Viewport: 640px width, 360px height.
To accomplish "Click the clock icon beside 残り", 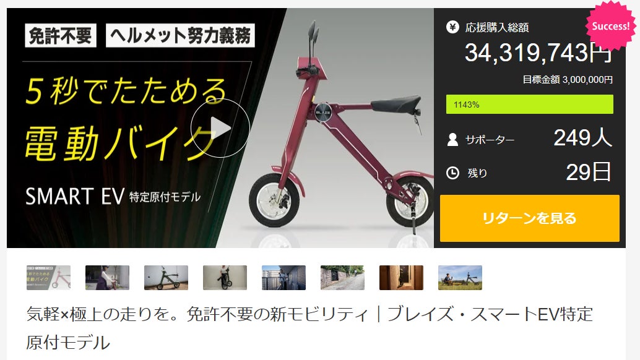I will click(x=452, y=173).
